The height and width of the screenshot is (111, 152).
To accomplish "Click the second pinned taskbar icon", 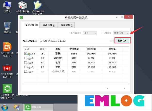I will (16, 107).
